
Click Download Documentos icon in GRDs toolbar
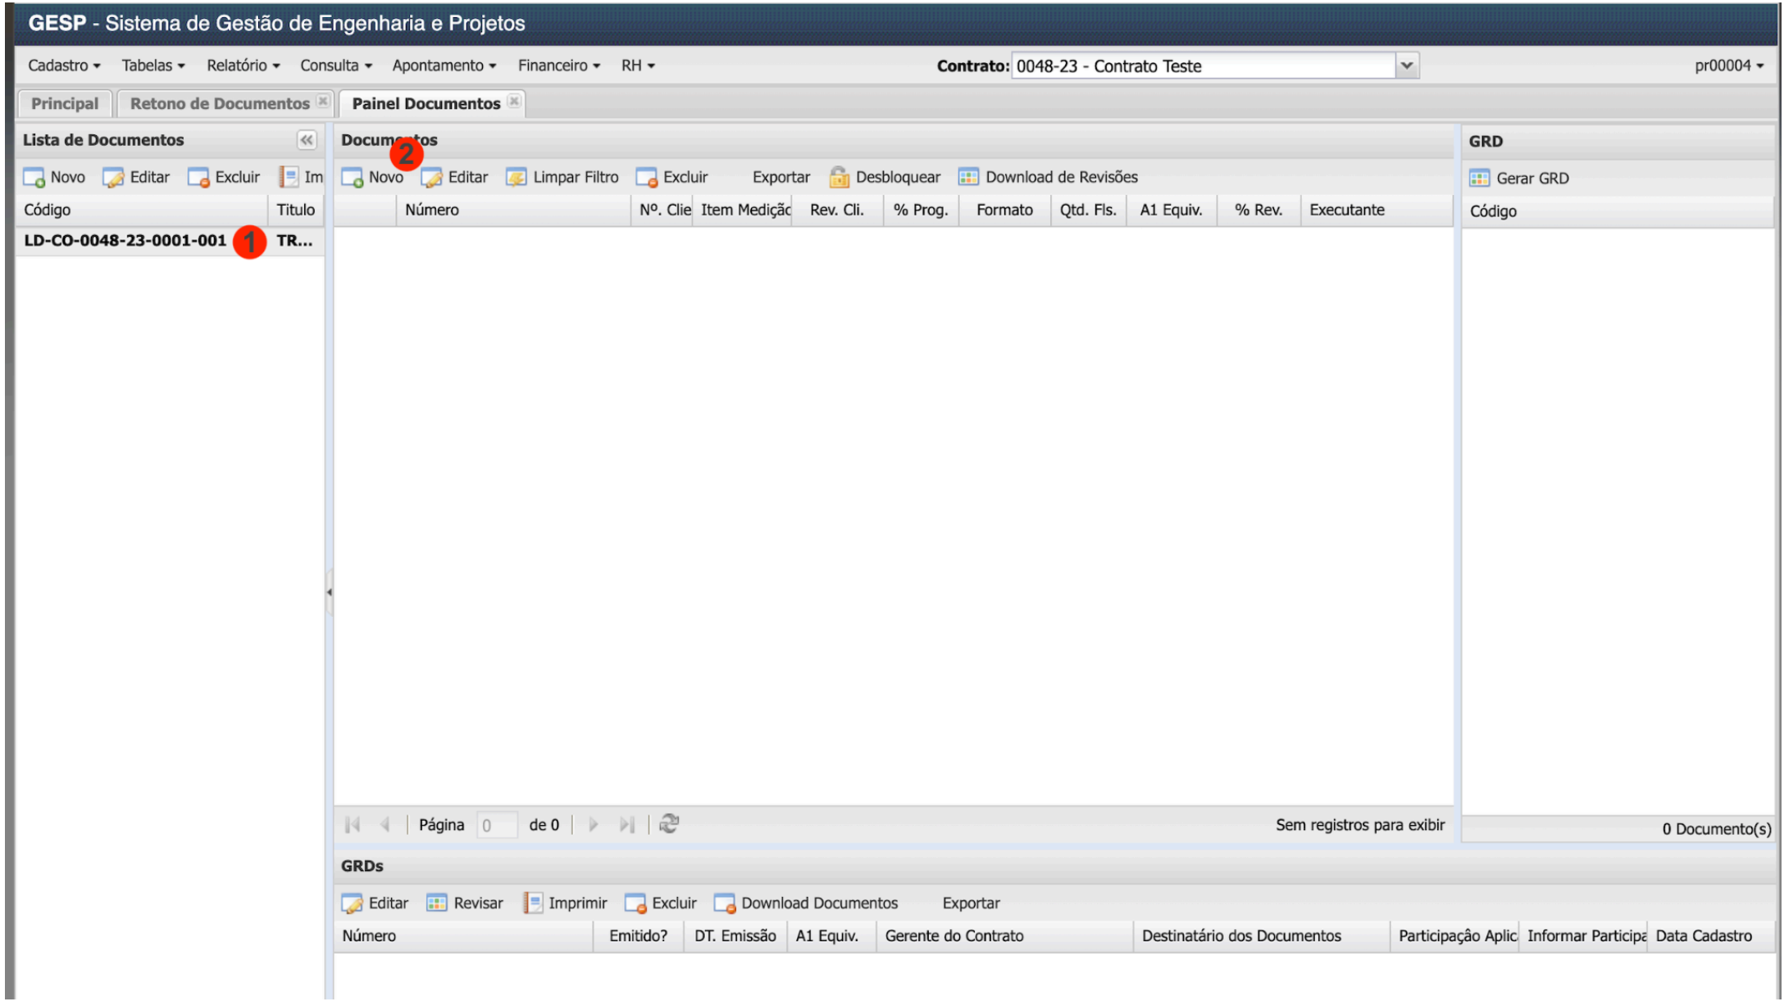pyautogui.click(x=724, y=903)
